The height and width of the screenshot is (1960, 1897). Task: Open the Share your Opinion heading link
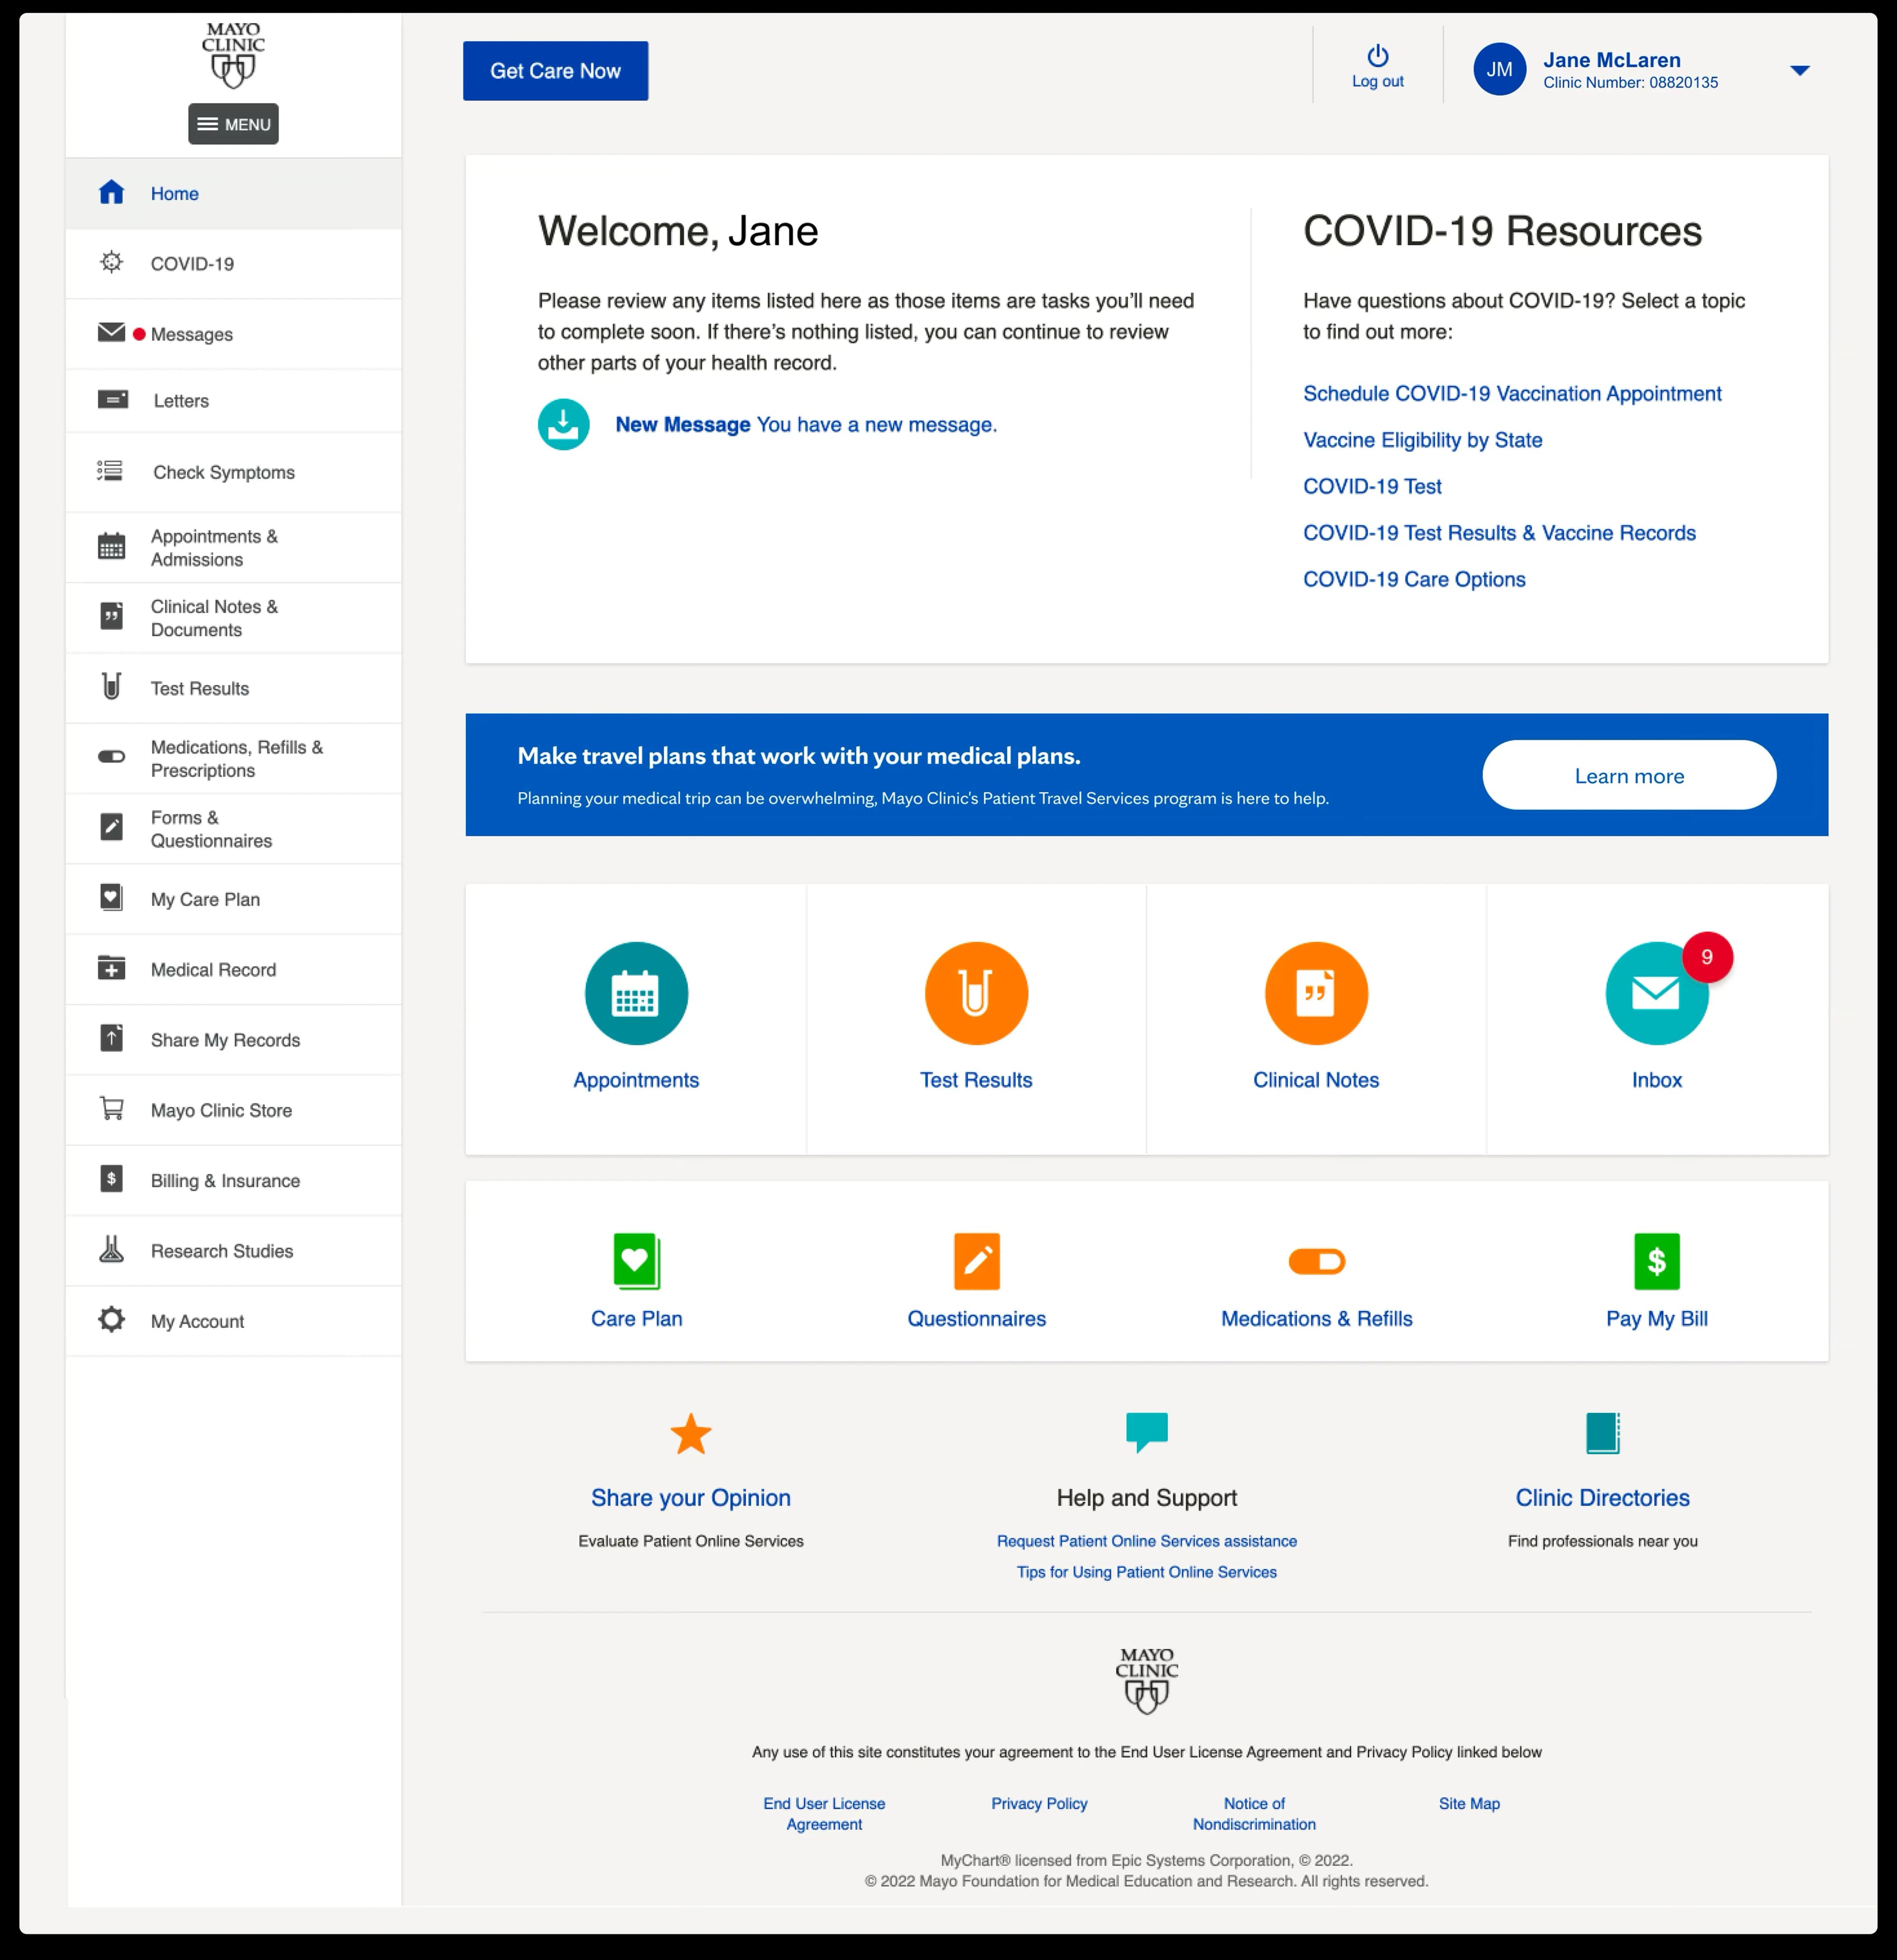tap(690, 1497)
